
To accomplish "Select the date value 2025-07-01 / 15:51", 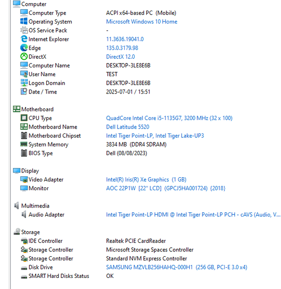I will point(128,92).
